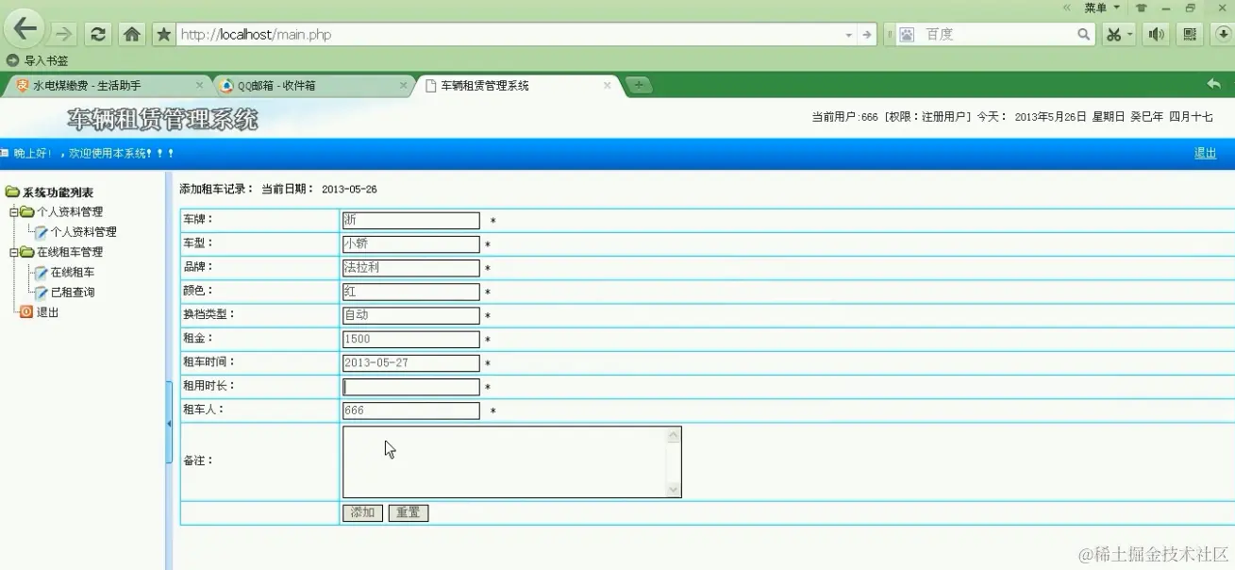Focus the 换档类型 input field
The width and height of the screenshot is (1235, 570).
pos(411,315)
